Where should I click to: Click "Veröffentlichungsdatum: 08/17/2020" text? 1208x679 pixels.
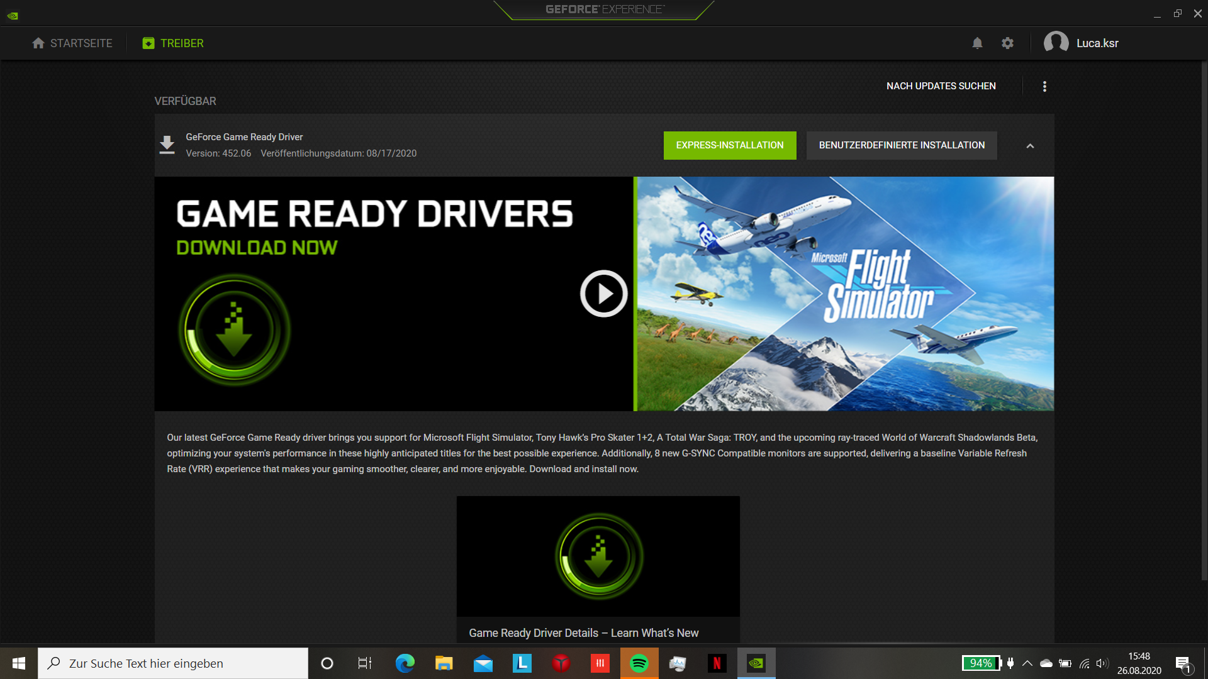tap(338, 153)
